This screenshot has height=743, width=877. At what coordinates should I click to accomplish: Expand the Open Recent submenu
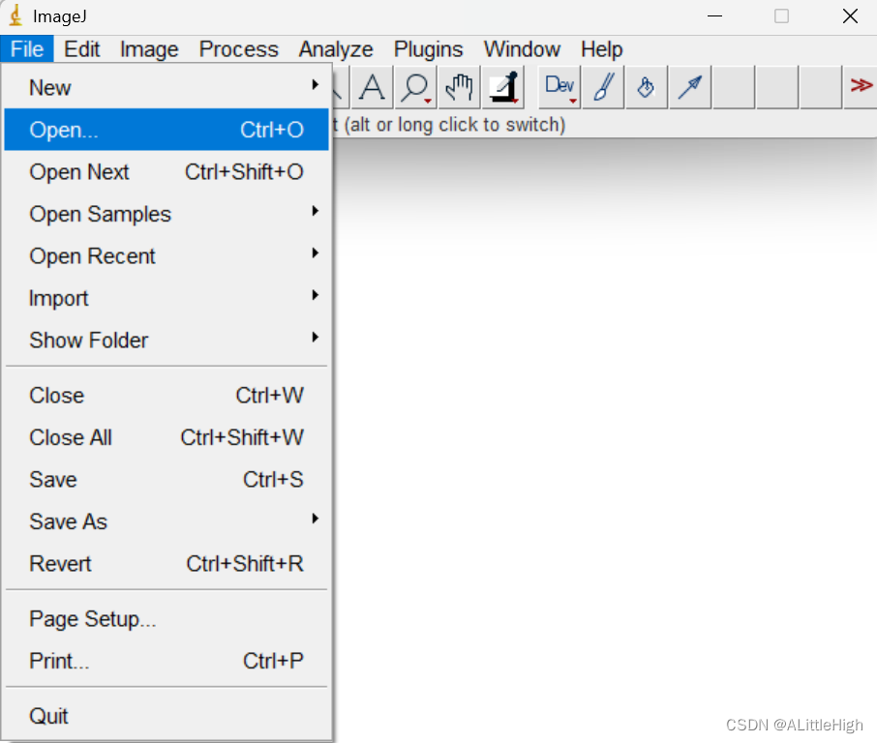(x=166, y=256)
